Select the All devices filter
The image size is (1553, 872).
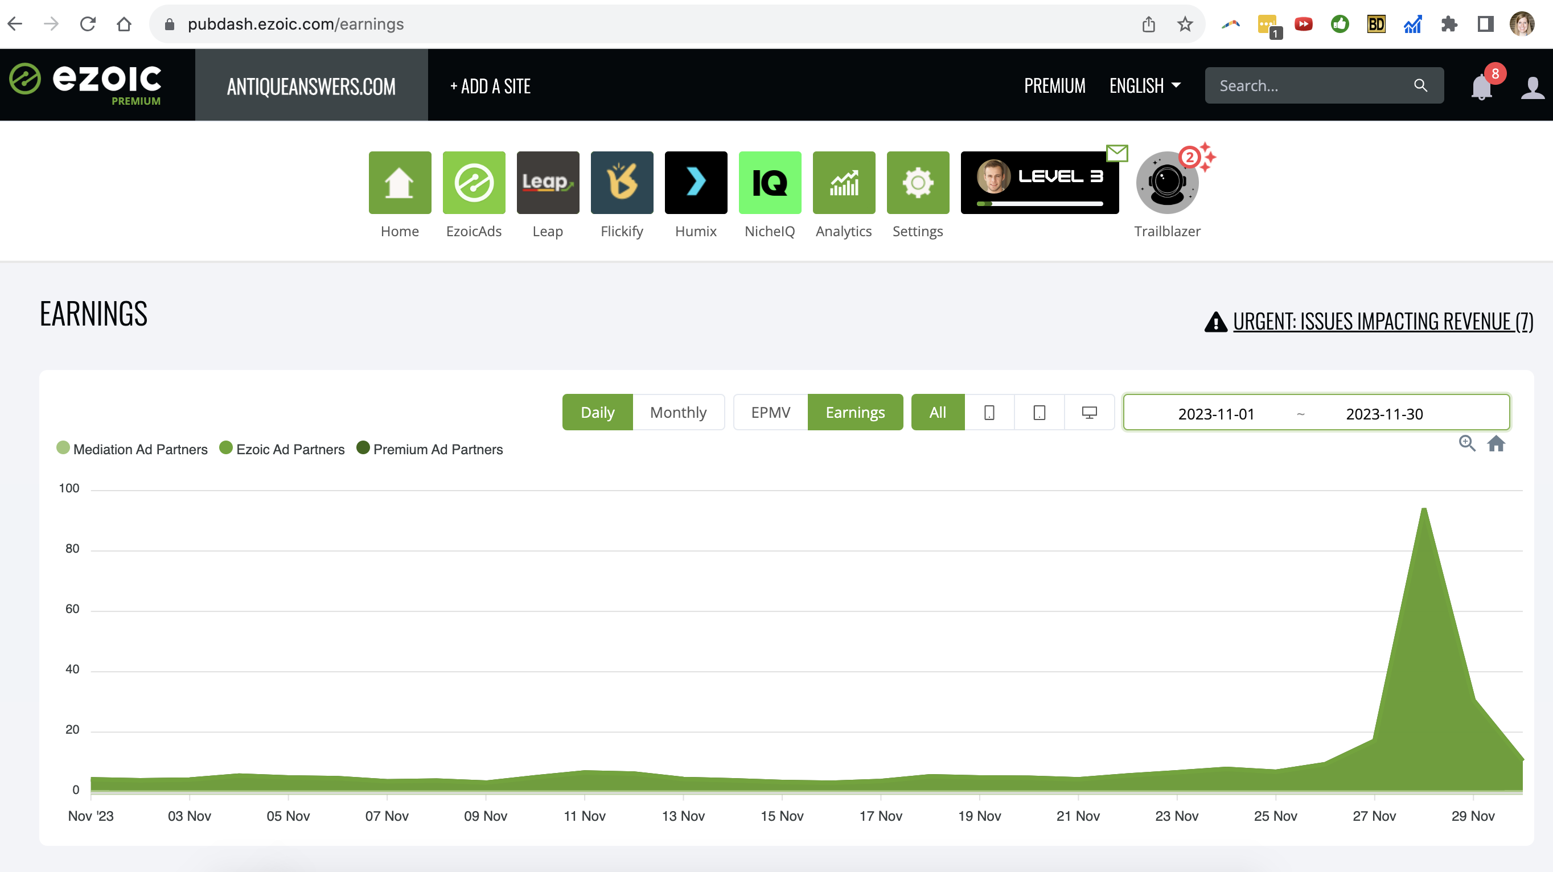(938, 412)
